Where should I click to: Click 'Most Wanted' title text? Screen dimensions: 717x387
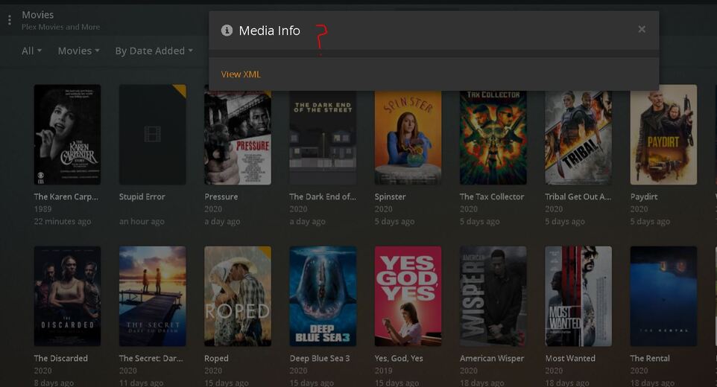(569, 358)
